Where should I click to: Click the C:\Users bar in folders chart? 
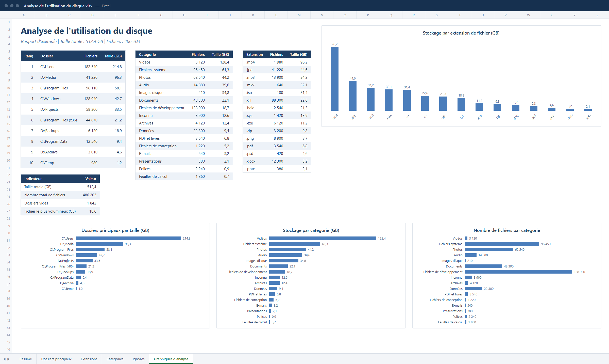pos(129,238)
